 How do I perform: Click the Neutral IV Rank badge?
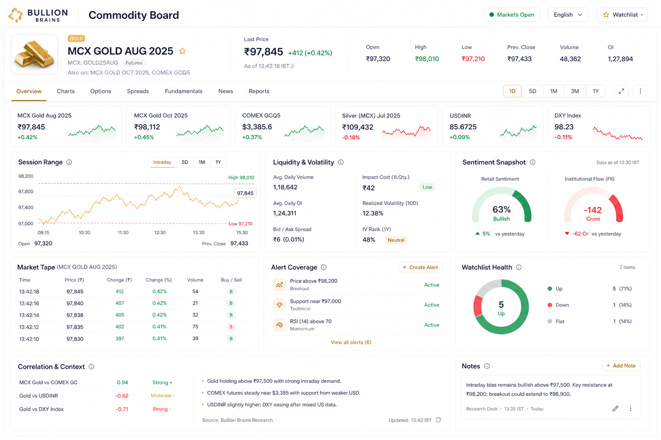(x=396, y=240)
